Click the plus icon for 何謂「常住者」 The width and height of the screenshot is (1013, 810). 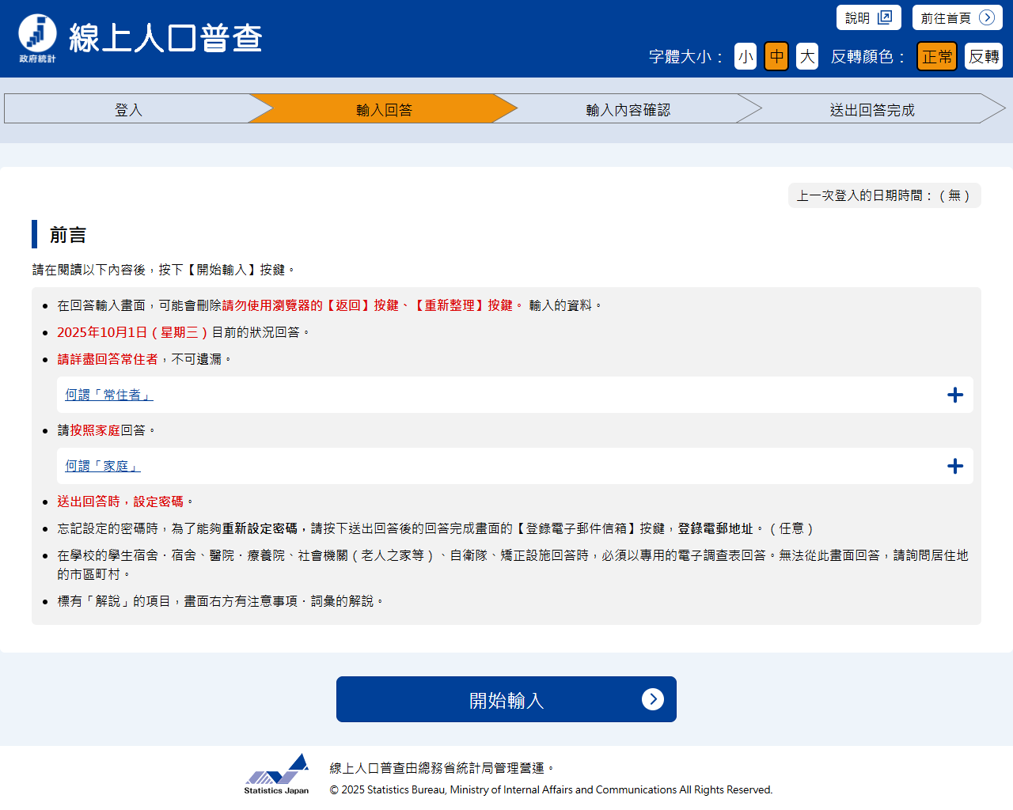coord(955,395)
